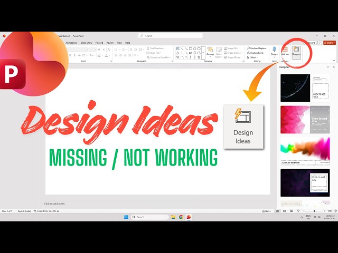Decrease font size with smaller A
This screenshot has height=253, width=338.
(104, 50)
